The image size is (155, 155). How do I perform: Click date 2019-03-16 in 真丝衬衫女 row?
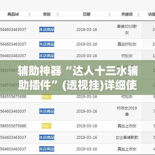pos(87,44)
